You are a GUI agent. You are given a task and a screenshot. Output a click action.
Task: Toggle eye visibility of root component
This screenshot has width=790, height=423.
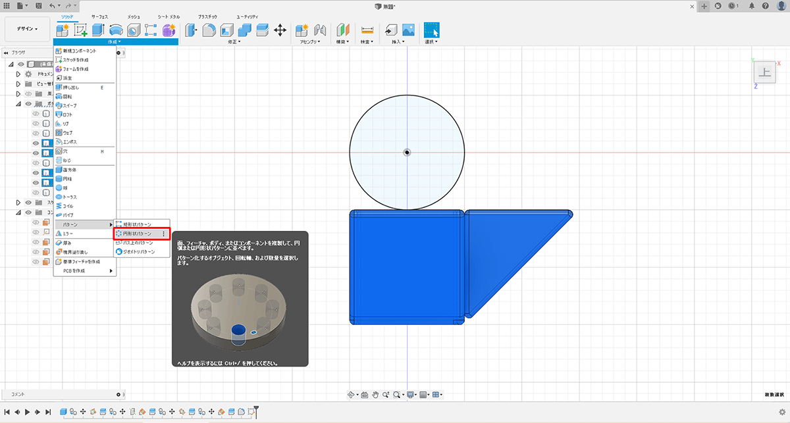click(21, 64)
